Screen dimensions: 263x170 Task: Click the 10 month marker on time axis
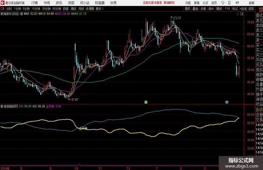[77, 168]
